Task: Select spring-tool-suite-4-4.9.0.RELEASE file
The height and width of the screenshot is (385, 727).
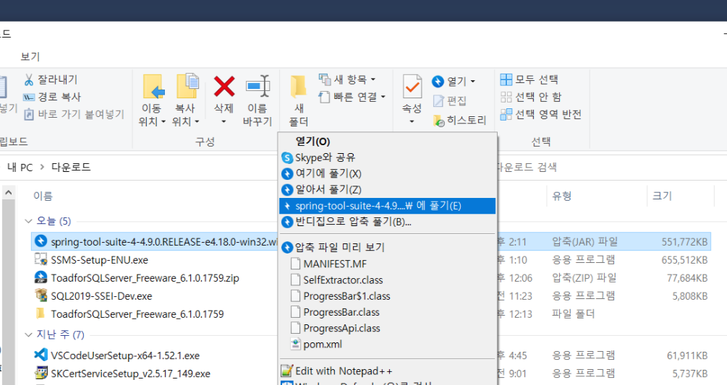Action: point(164,242)
